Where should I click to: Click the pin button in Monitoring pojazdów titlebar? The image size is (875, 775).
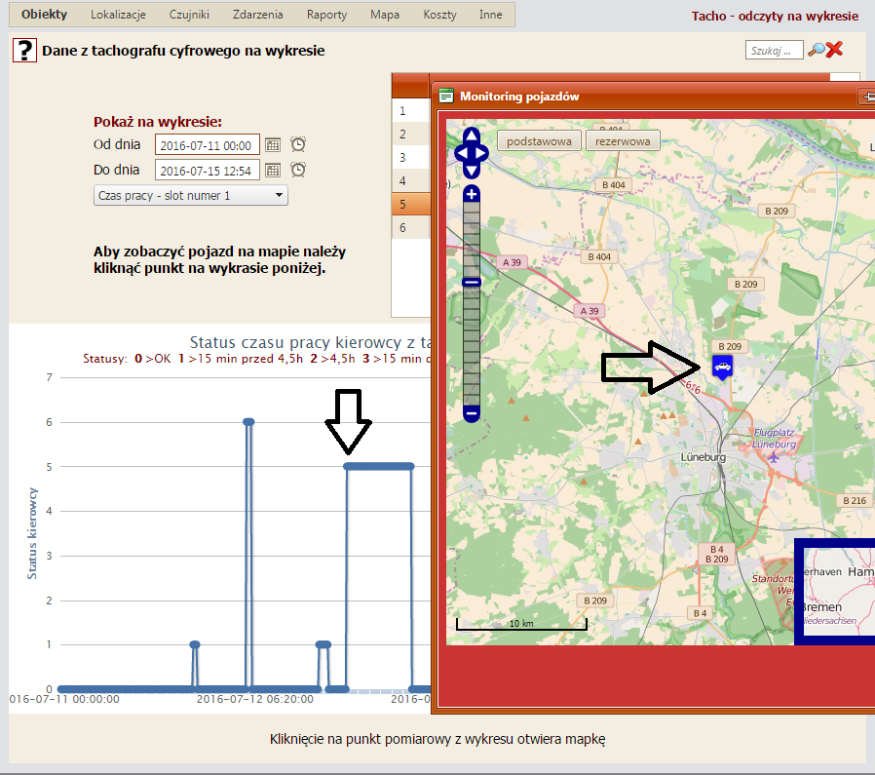(x=868, y=97)
